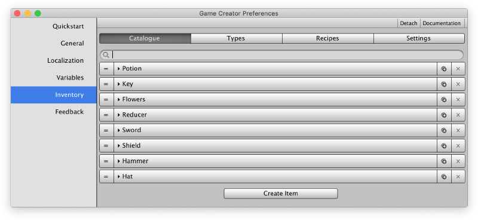Screen dimensions: 478x220
Task: Duplicate the Sword item
Action: [444, 130]
